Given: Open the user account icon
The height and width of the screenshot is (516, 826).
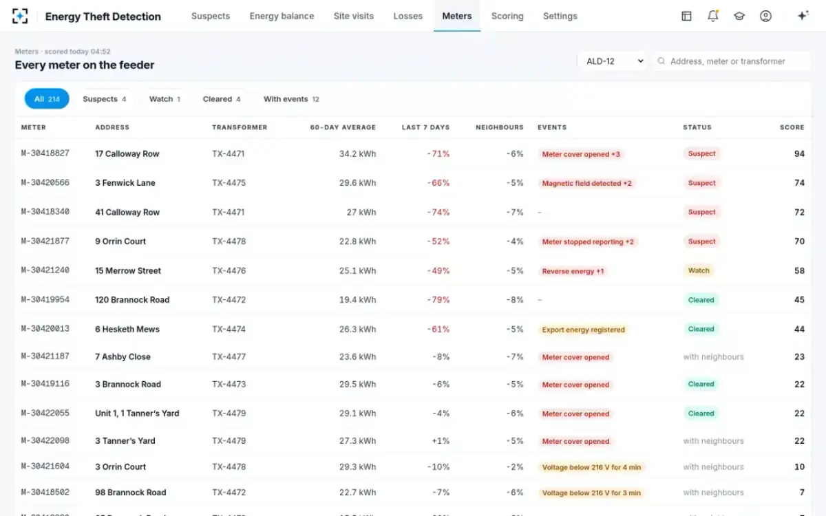Looking at the screenshot, I should tap(765, 16).
